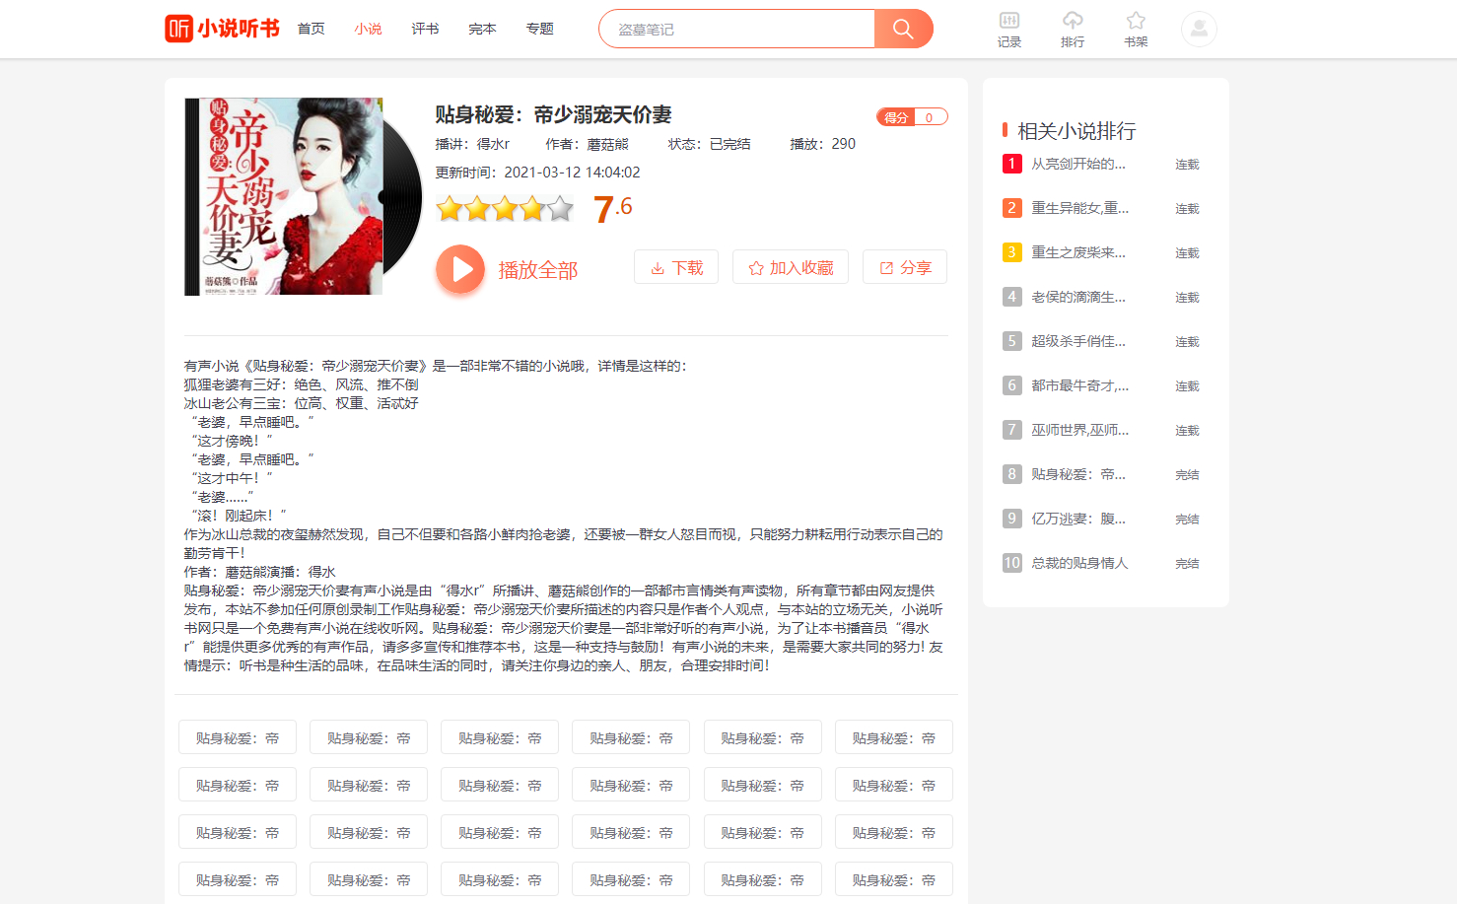
Task: Open rank 6 都市最牛奇才,...
Action: click(1080, 385)
